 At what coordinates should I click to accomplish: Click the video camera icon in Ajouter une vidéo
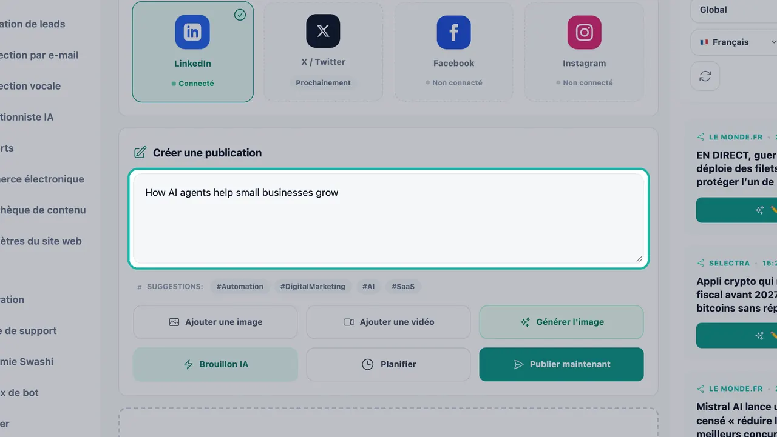[348, 322]
